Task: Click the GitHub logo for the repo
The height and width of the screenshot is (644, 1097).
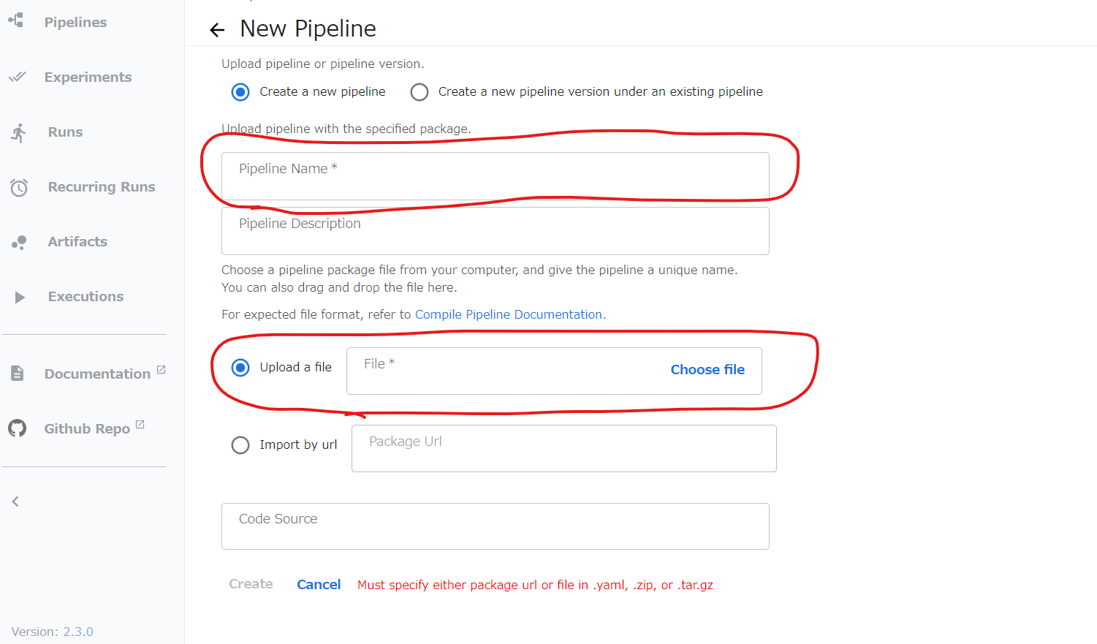Action: pyautogui.click(x=17, y=428)
